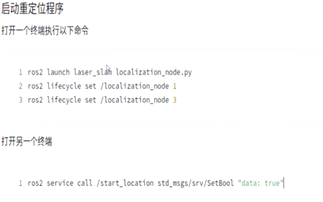Click line number 1 of the first code block
This screenshot has height=202, width=323.
point(21,72)
